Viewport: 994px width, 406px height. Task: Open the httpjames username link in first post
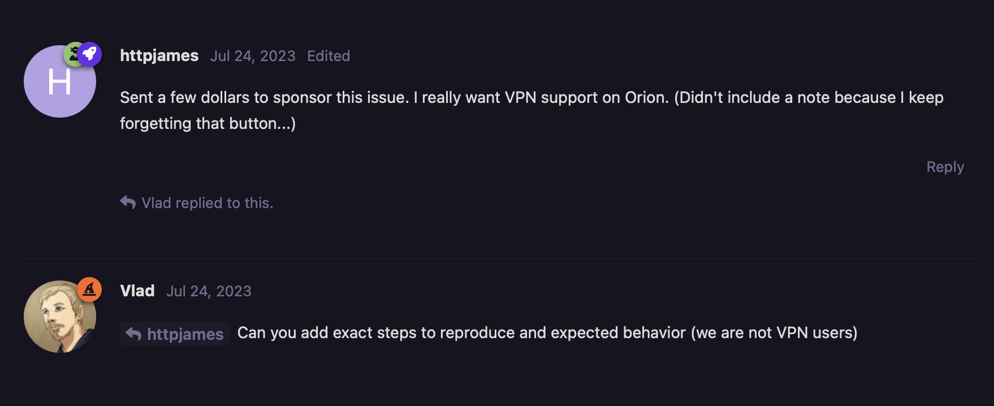pos(159,55)
